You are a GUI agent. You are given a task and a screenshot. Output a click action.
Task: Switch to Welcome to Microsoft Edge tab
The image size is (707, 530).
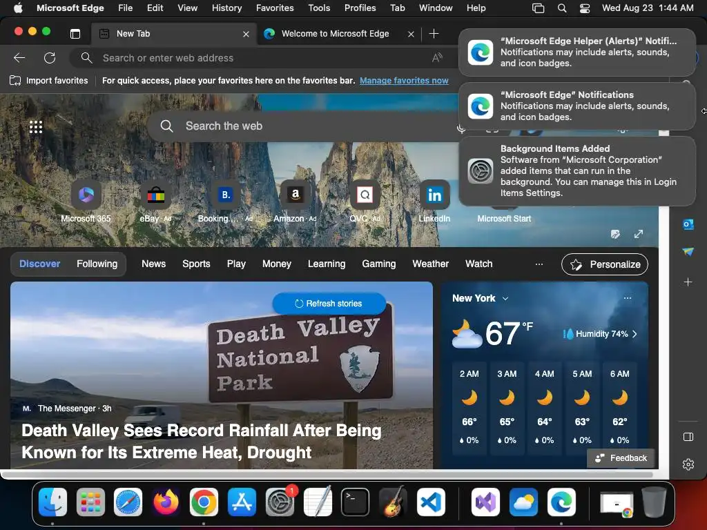pos(335,34)
